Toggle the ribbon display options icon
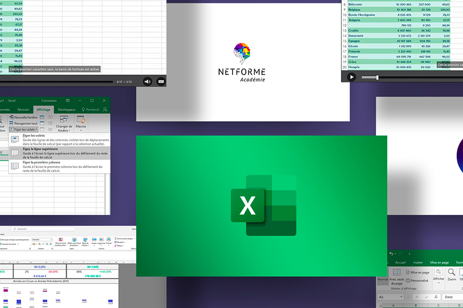 pos(67,101)
